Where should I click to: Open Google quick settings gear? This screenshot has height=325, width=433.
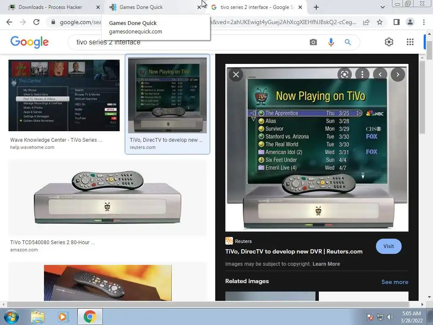click(x=389, y=42)
